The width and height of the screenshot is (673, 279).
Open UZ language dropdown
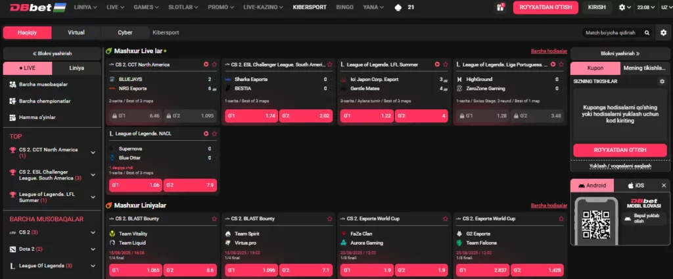click(x=666, y=7)
